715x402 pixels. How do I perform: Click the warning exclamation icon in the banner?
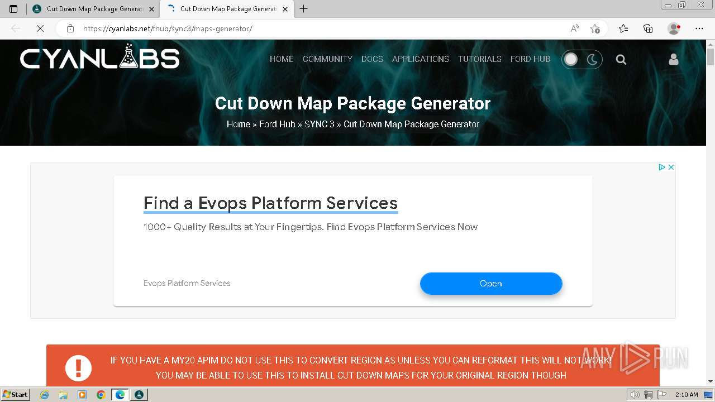point(78,367)
